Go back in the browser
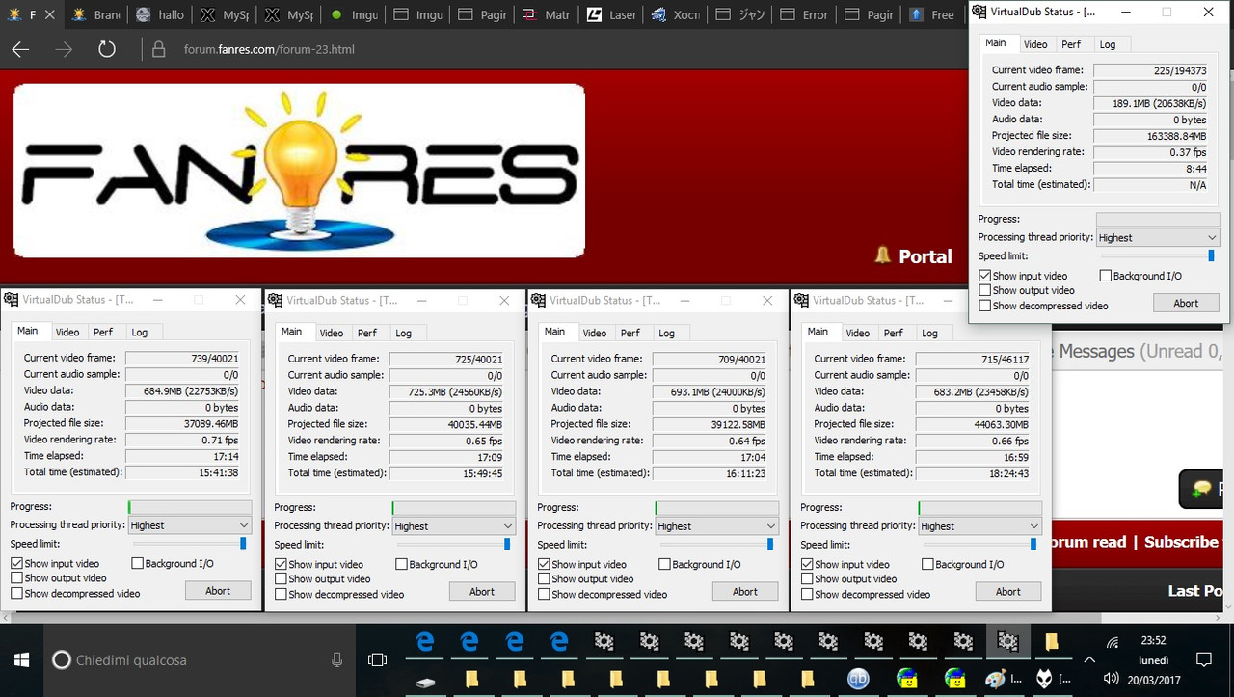The height and width of the screenshot is (697, 1234). pos(20,49)
